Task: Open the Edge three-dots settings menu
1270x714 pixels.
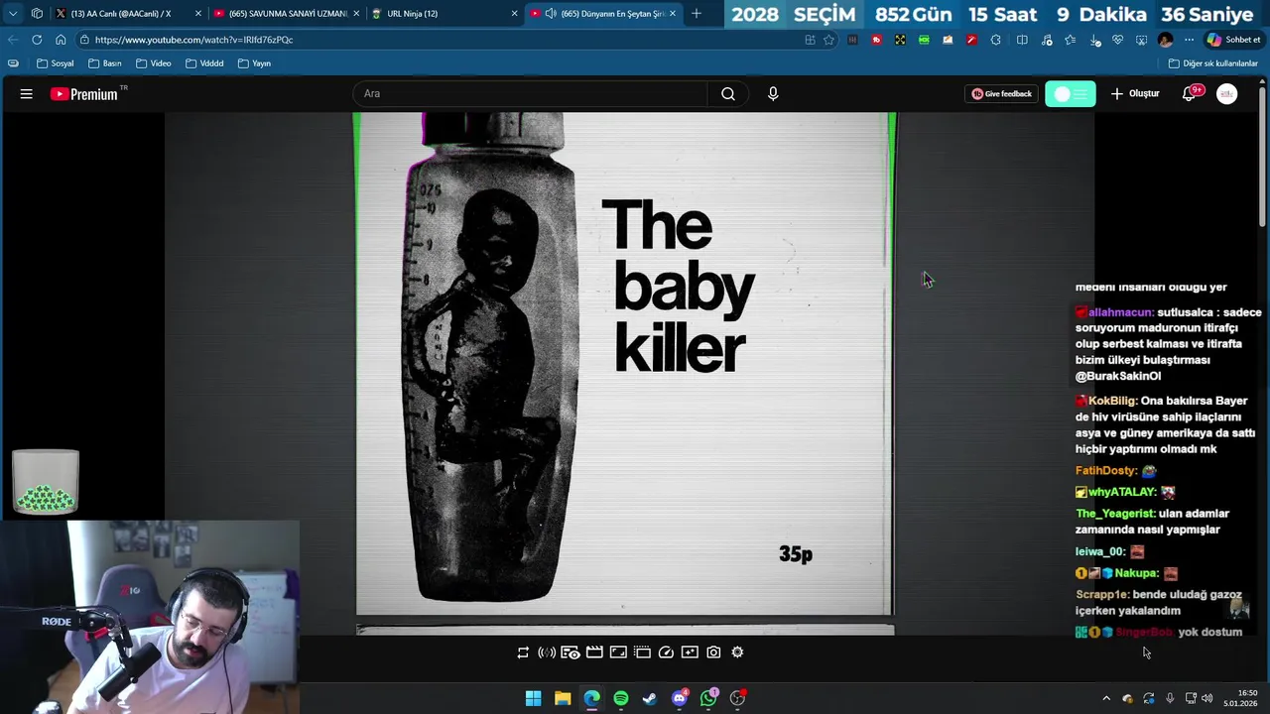Action: point(1189,40)
